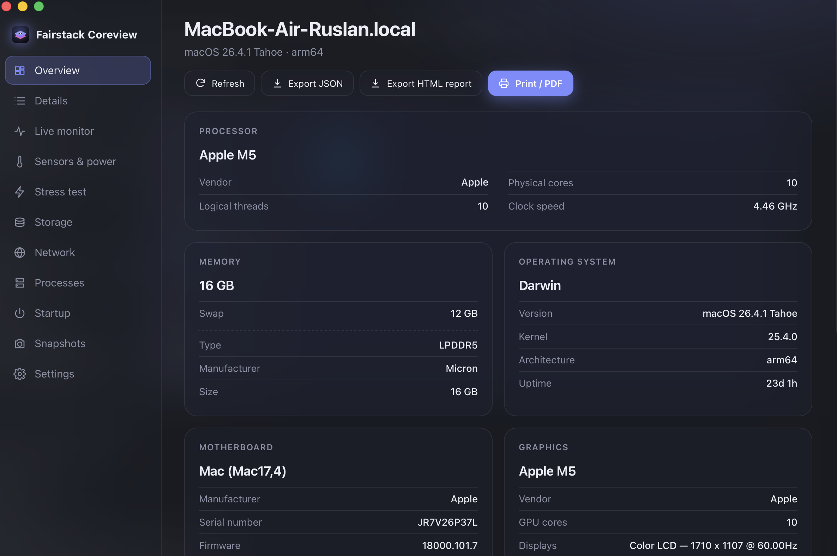Click the Startup power icon
The height and width of the screenshot is (556, 837).
[x=19, y=313]
